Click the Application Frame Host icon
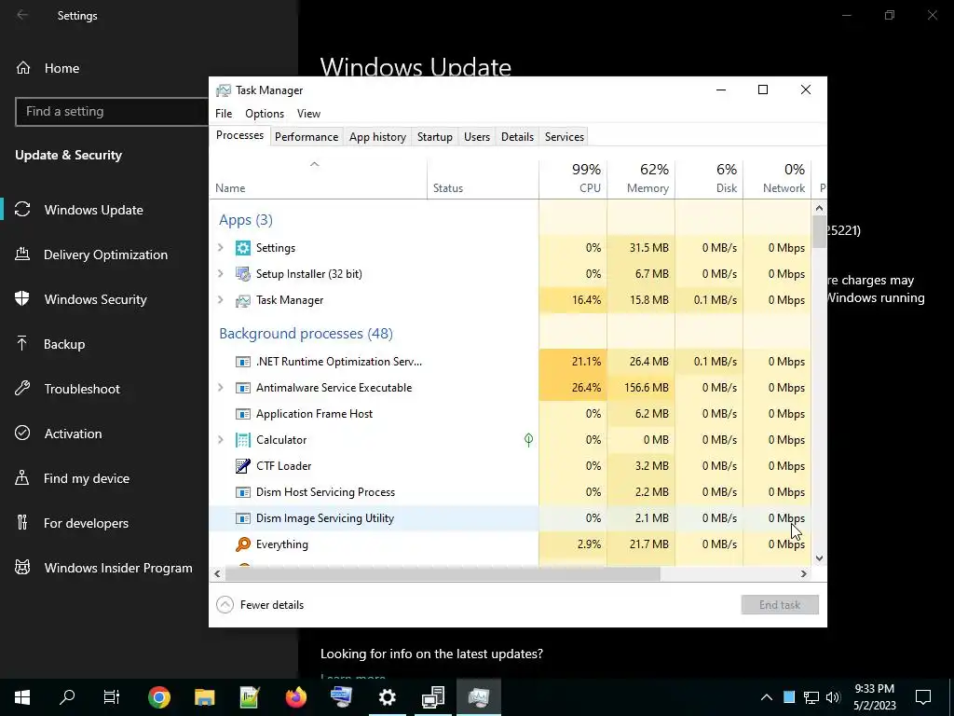954x716 pixels. click(243, 414)
